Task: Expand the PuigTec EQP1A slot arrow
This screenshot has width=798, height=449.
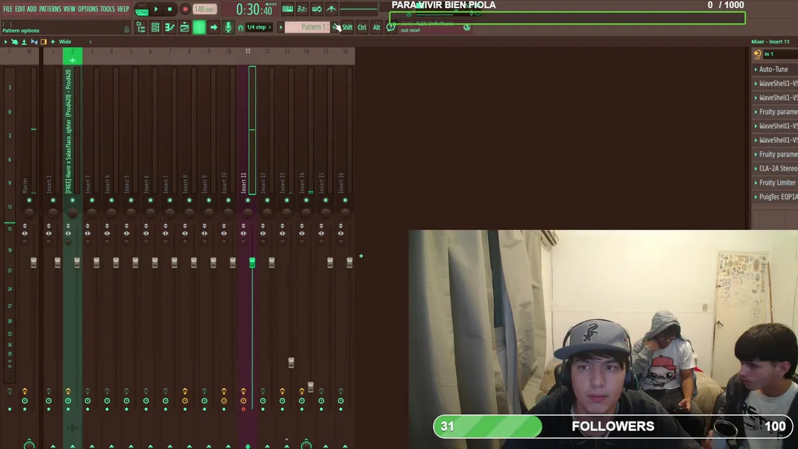Action: click(x=756, y=197)
